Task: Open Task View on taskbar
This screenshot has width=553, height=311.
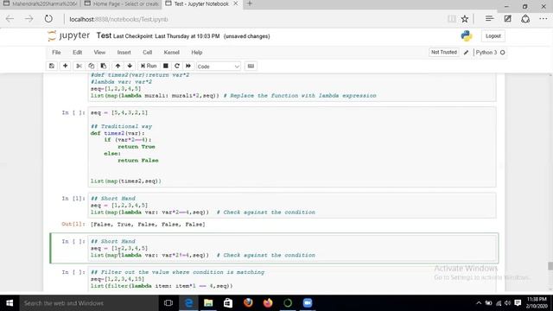Action: 168,303
